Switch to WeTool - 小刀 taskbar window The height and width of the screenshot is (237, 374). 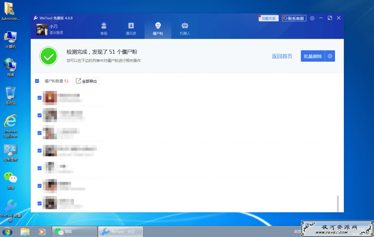(120, 232)
